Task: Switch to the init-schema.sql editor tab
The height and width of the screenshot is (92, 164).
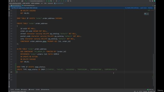Action: [x=16, y=5]
